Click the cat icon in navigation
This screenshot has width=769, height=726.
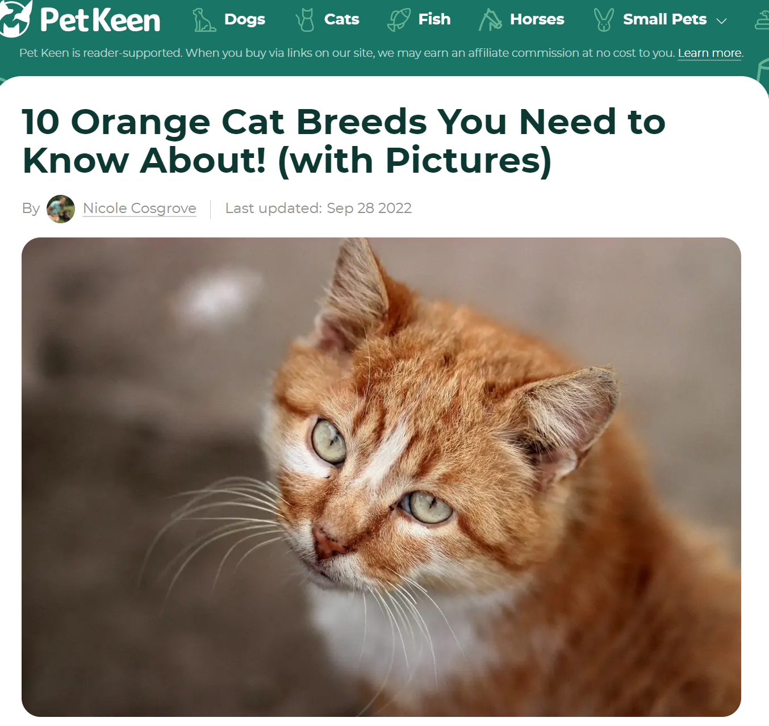tap(305, 20)
